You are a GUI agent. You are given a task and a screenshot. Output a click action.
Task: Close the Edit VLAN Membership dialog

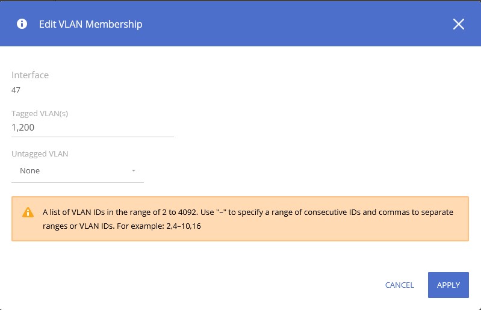click(459, 24)
